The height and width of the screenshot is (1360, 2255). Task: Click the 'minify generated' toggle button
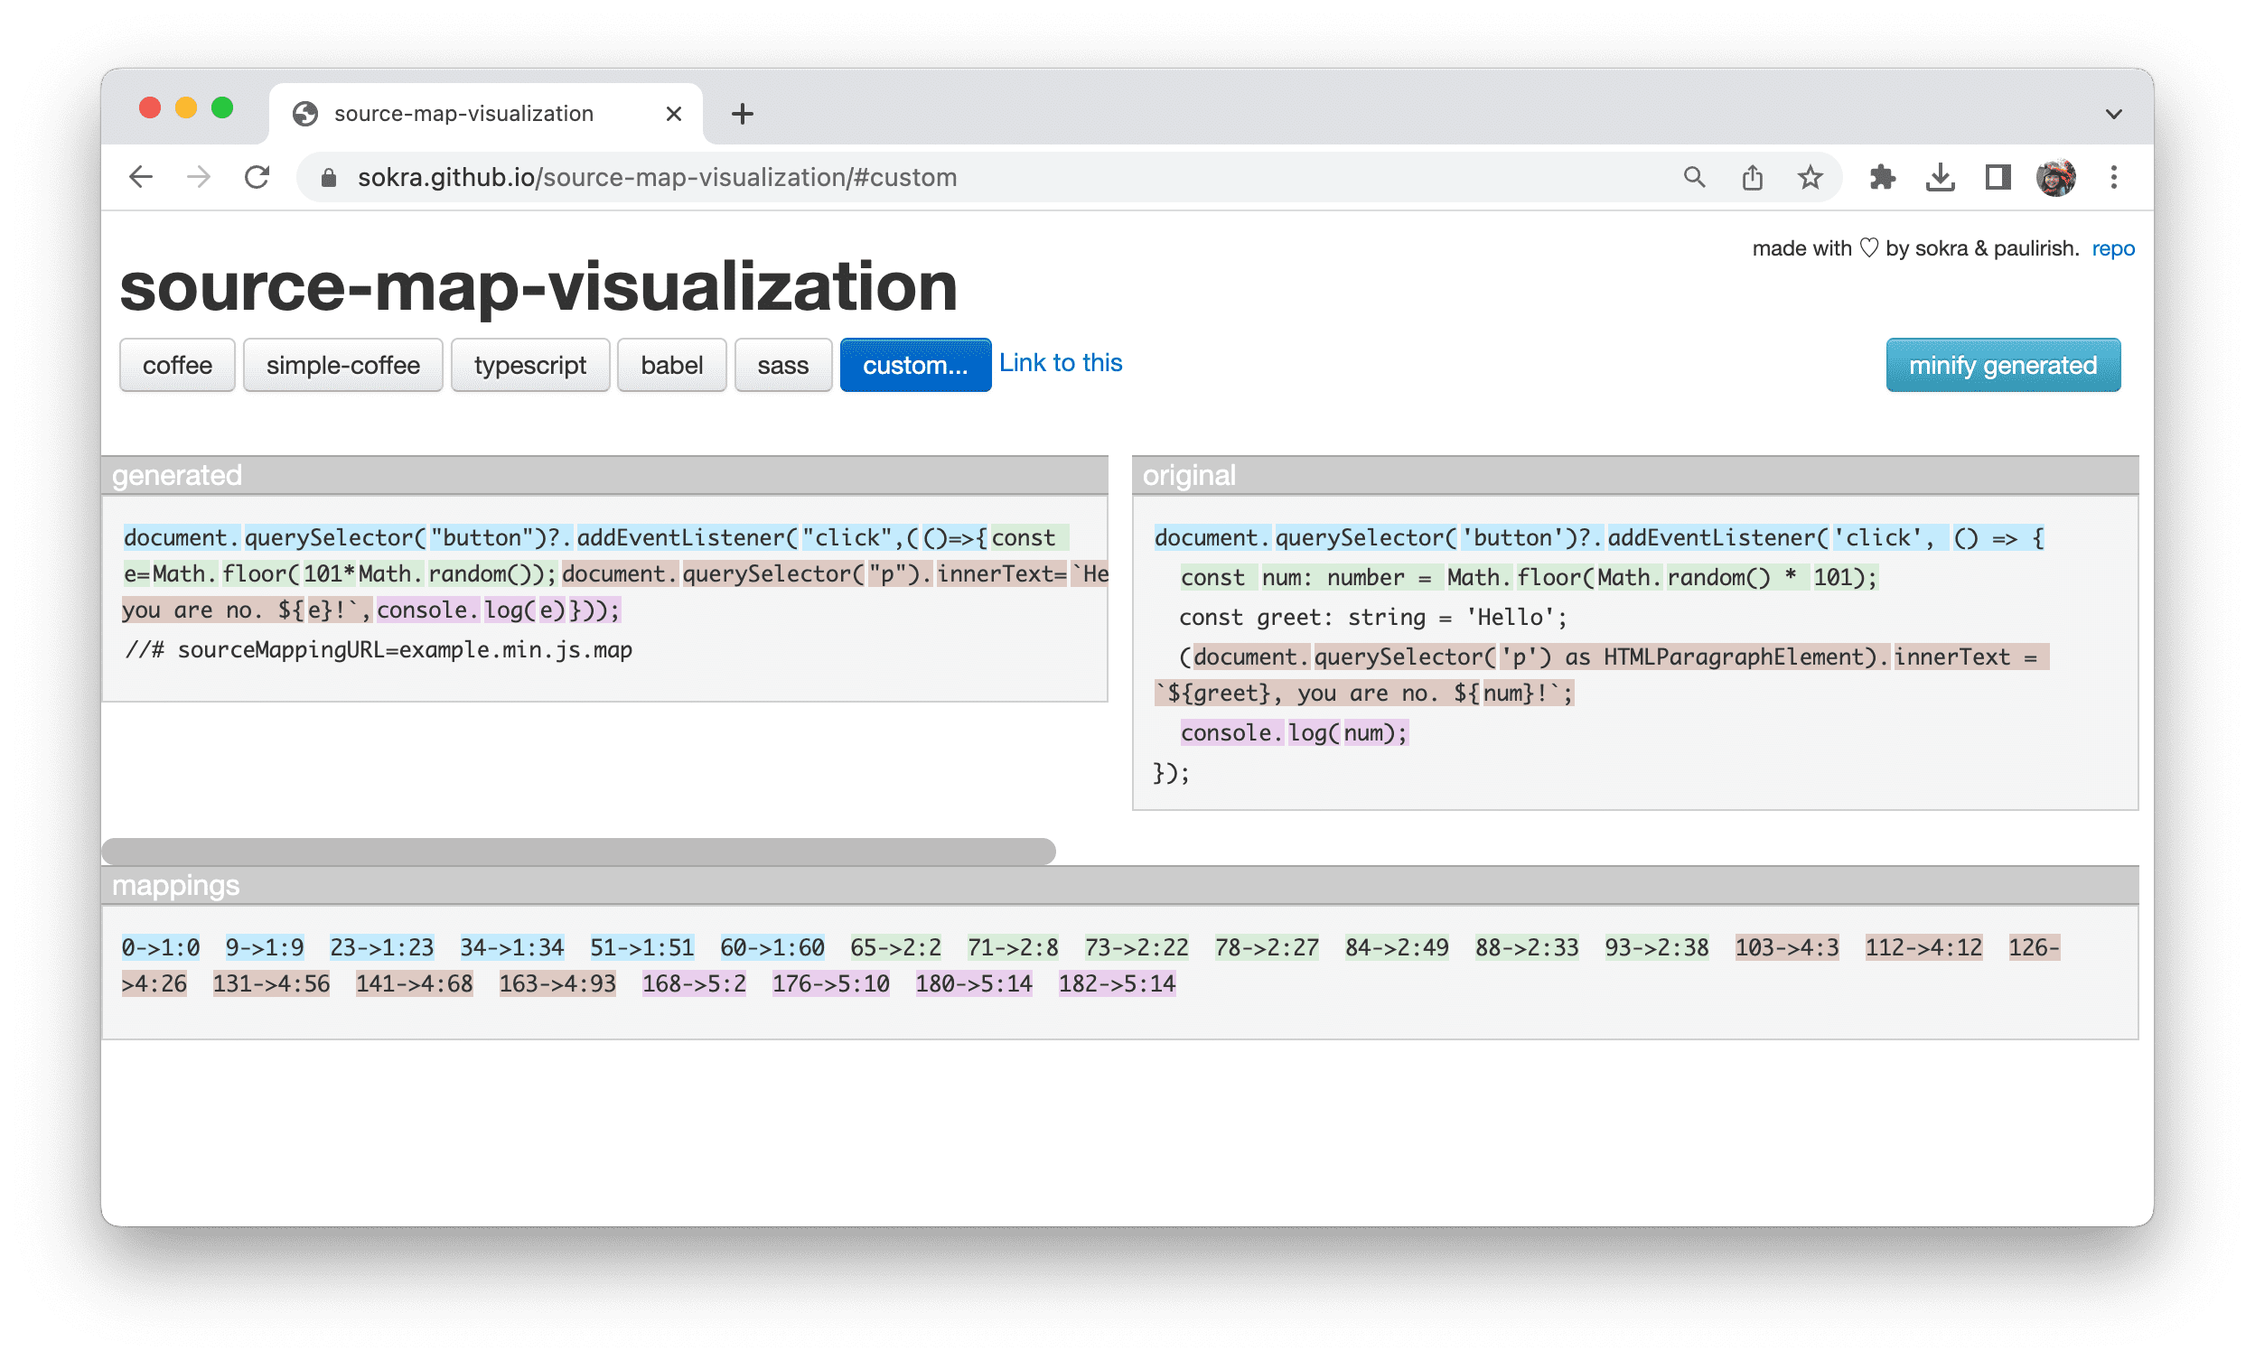point(2006,366)
